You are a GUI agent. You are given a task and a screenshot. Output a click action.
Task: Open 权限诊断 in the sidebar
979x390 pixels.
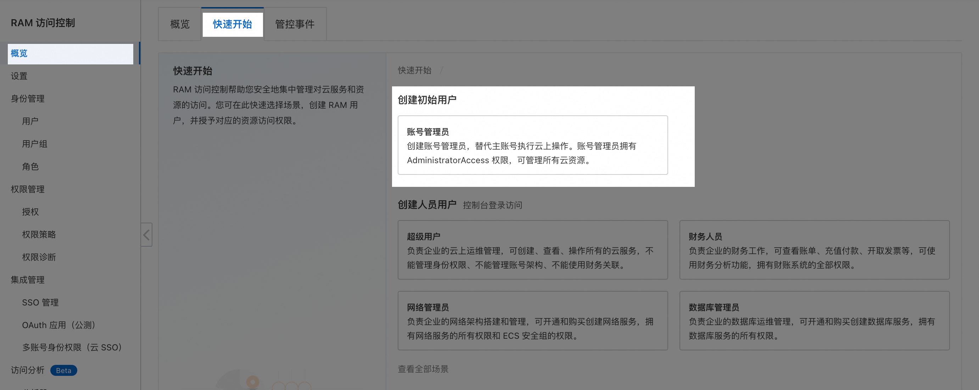click(39, 257)
